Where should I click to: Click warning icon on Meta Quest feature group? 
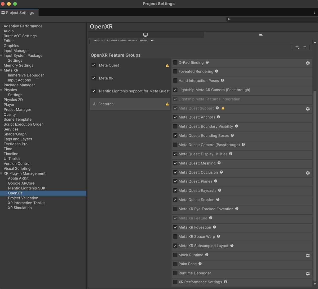(x=167, y=65)
